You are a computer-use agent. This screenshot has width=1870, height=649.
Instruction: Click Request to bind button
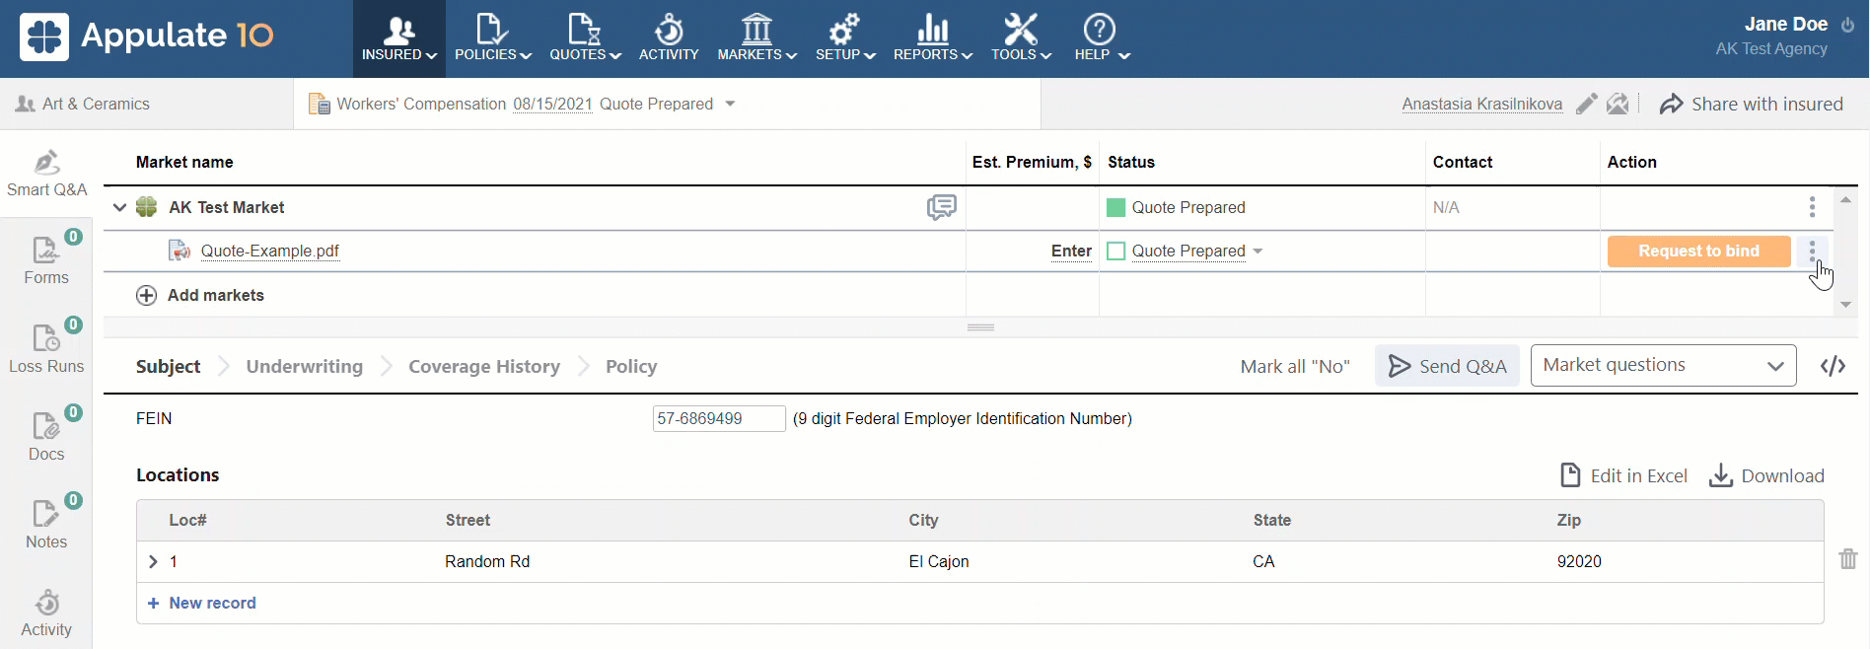pos(1698,251)
